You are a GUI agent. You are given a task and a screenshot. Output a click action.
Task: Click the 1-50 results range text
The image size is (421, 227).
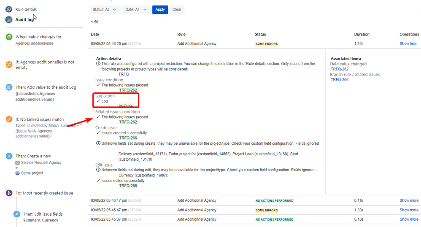94,22
